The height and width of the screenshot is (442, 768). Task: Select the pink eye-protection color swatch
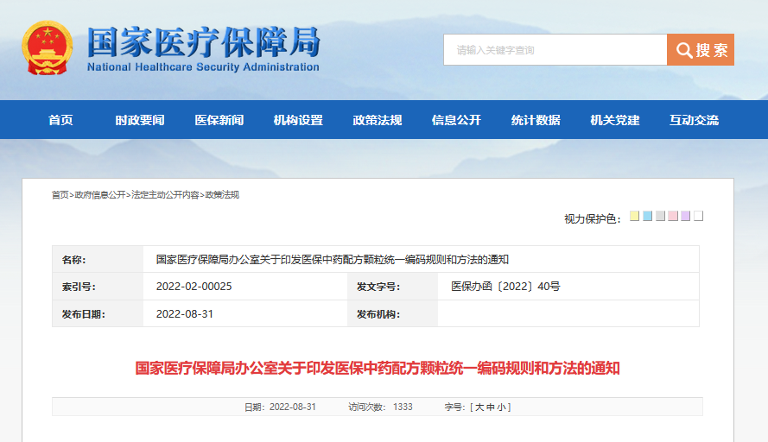pyautogui.click(x=673, y=216)
